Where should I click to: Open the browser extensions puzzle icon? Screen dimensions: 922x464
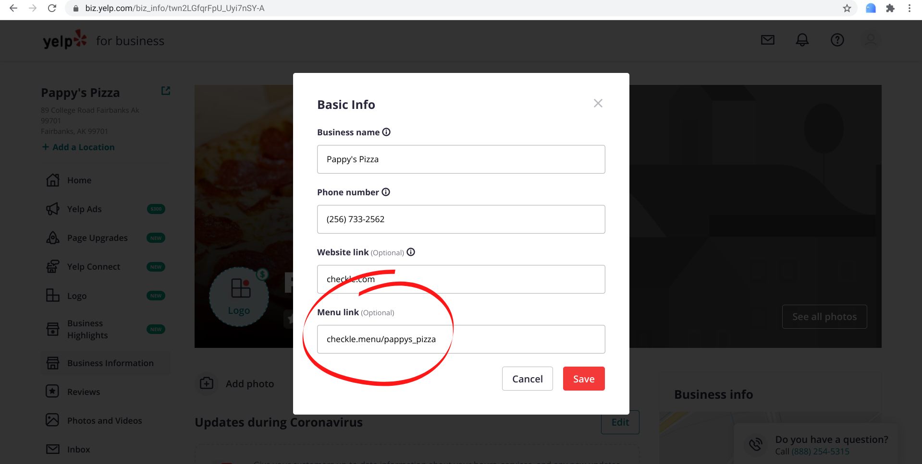tap(890, 8)
